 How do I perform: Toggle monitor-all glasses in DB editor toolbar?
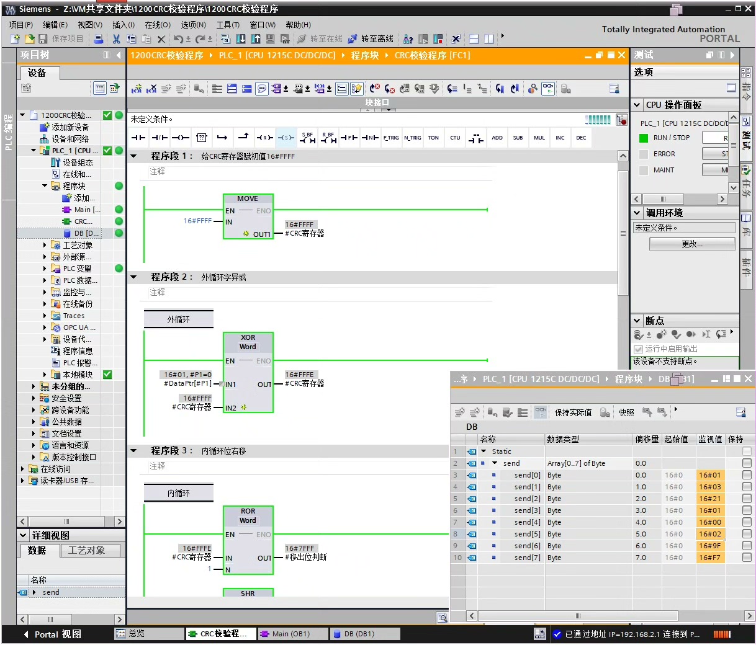coord(540,412)
